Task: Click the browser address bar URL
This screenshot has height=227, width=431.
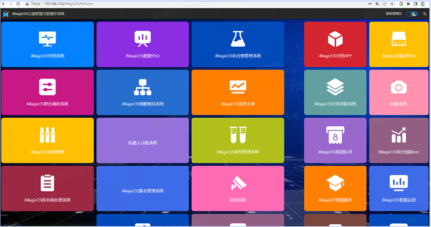Action: (x=68, y=4)
